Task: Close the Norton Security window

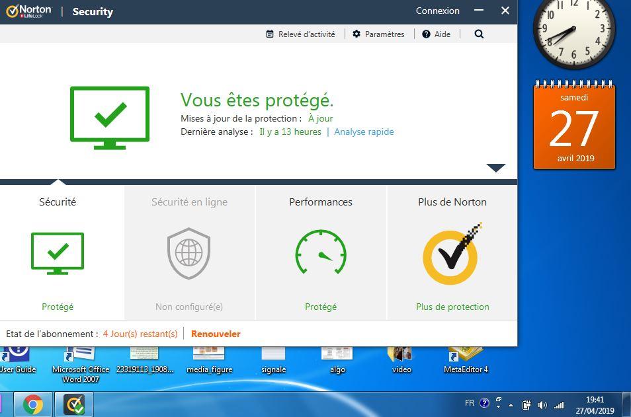Action: coord(505,11)
